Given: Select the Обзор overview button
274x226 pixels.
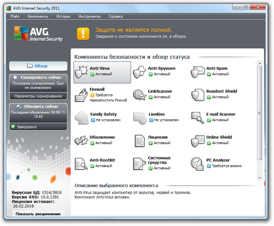Looking at the screenshot, I should tap(38, 66).
